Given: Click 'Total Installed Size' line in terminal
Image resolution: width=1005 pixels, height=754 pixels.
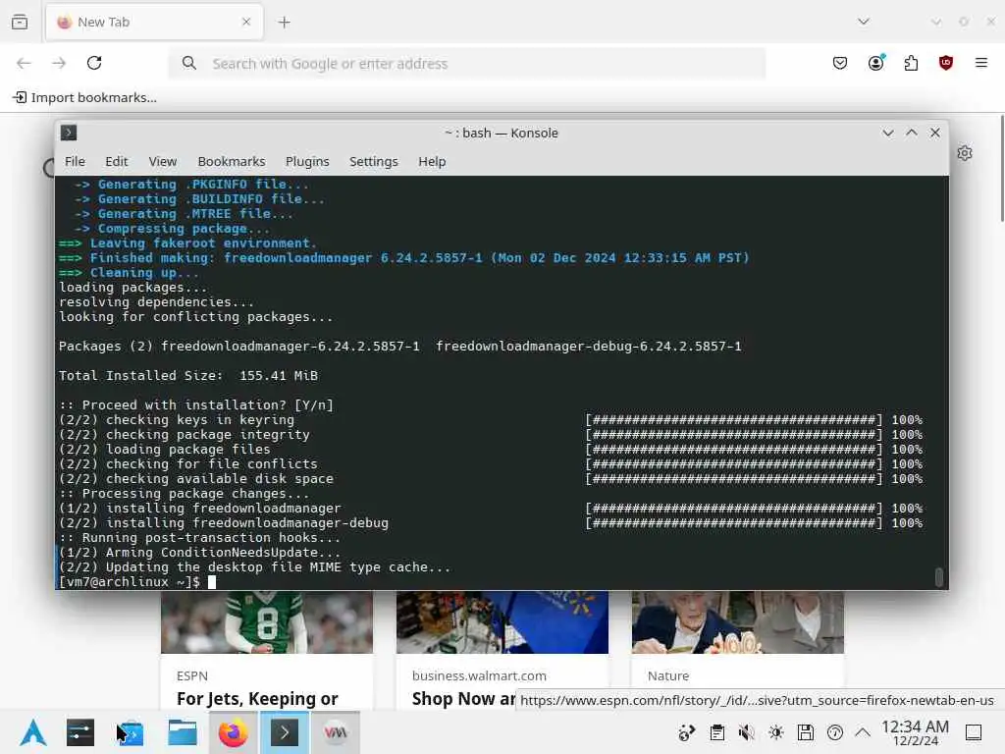Looking at the screenshot, I should 188,376.
